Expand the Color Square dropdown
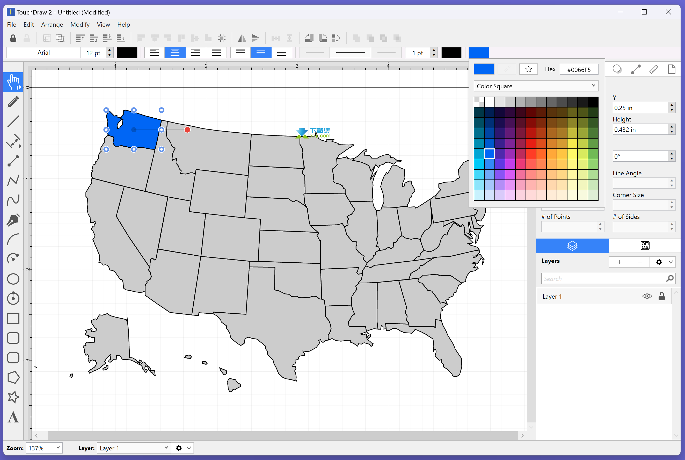The image size is (685, 460). click(x=594, y=86)
